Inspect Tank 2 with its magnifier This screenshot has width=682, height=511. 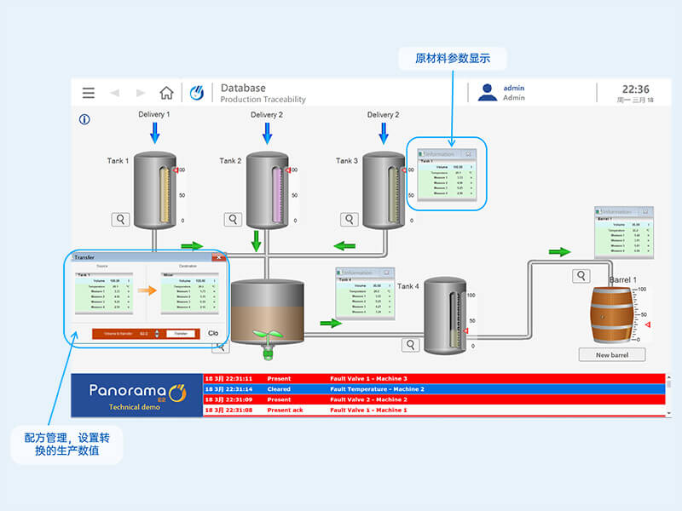click(x=233, y=219)
